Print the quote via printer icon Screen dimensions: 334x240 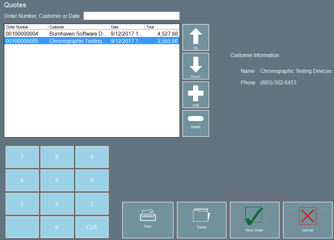(x=148, y=220)
